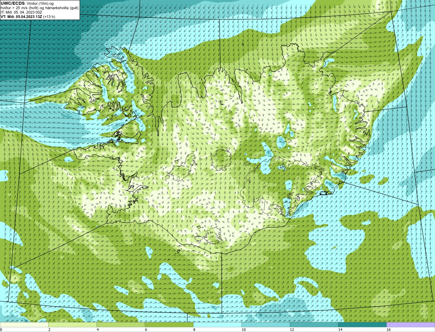This screenshot has width=435, height=332.
Task: Click the "VT: Mið. 05.04.2023 13Z (+13 h)" line
Action: point(28,17)
